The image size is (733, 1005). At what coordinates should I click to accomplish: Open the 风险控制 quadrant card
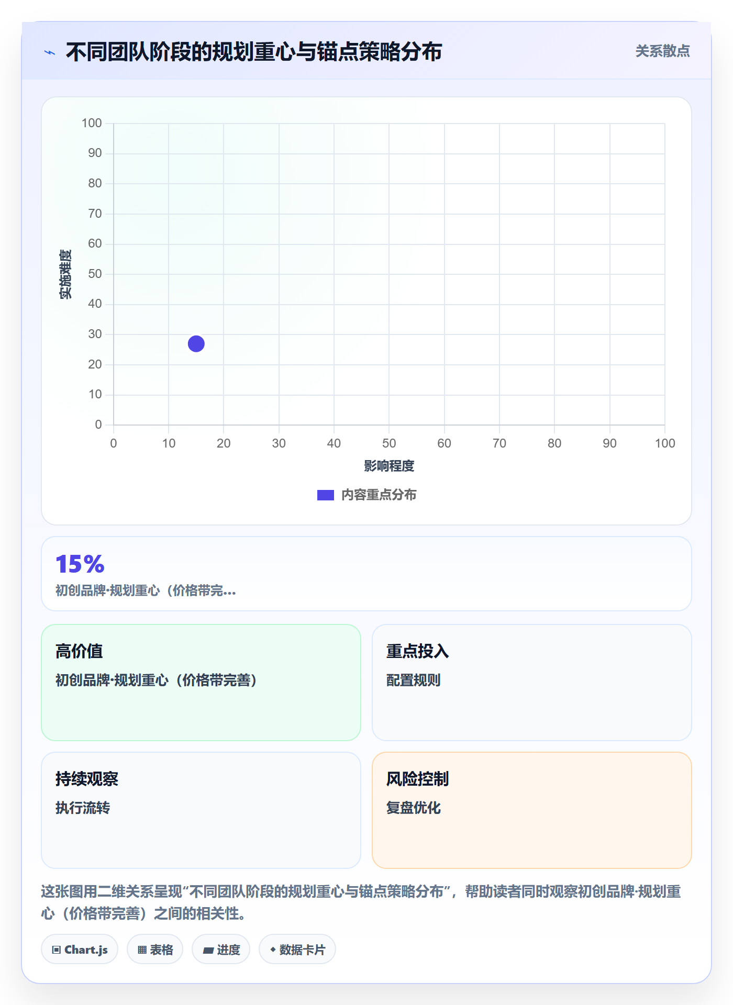tap(532, 810)
